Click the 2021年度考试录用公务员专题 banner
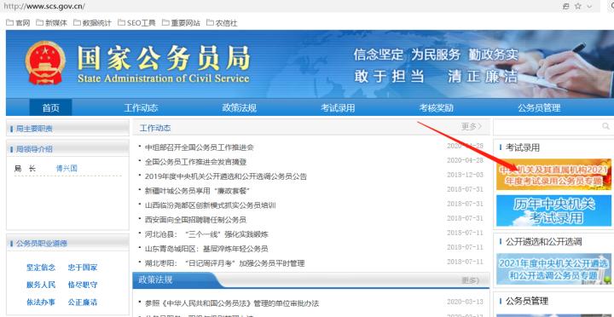Screen dimensions: 614x317 point(553,175)
